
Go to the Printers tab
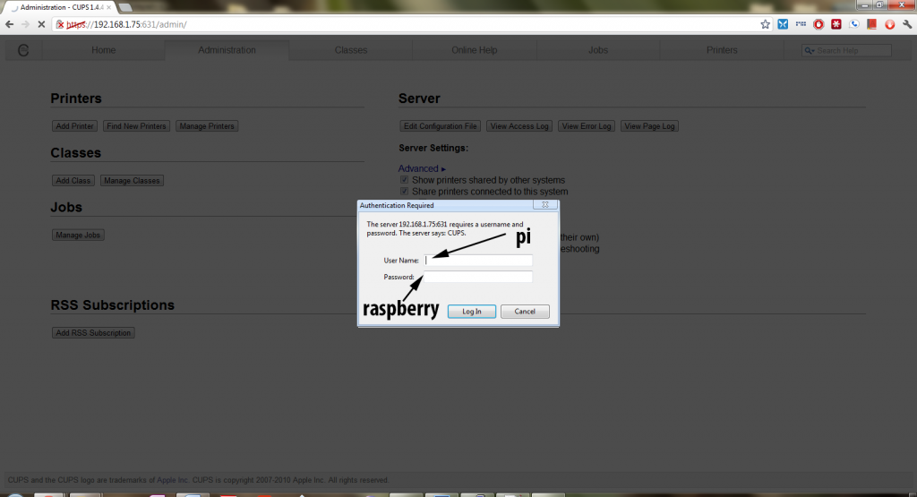(722, 50)
